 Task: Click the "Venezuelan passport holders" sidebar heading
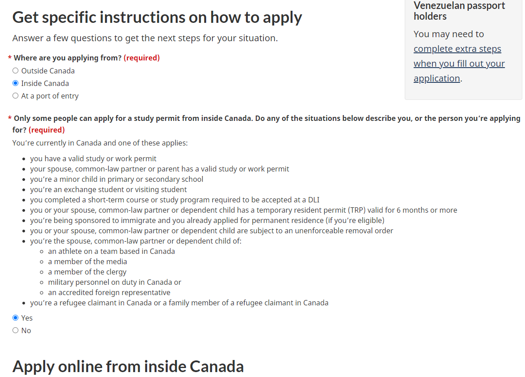(459, 11)
